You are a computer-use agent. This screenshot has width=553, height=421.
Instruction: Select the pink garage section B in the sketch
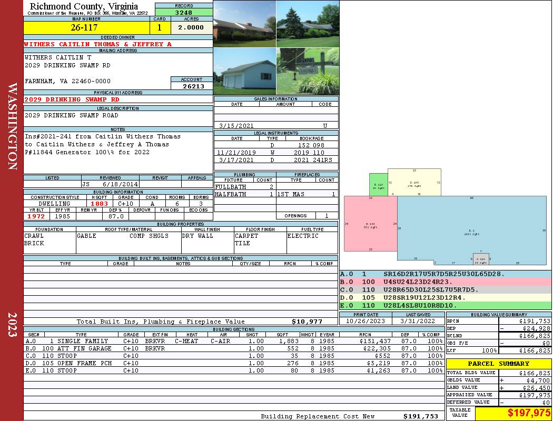(x=370, y=224)
